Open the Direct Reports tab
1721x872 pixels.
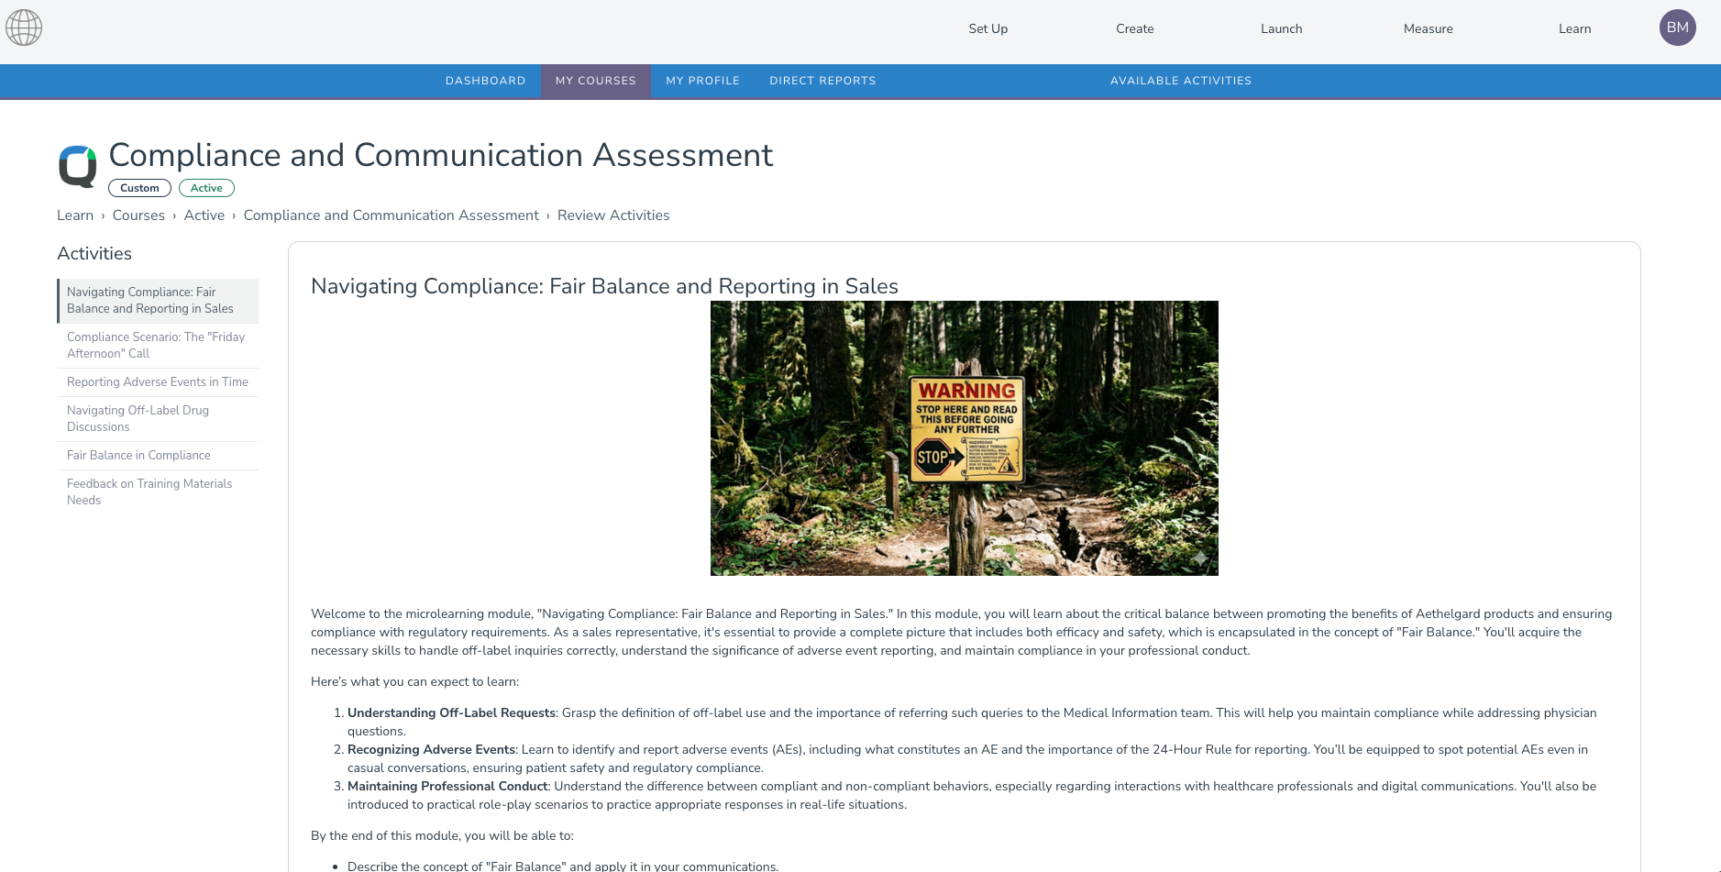pyautogui.click(x=822, y=81)
